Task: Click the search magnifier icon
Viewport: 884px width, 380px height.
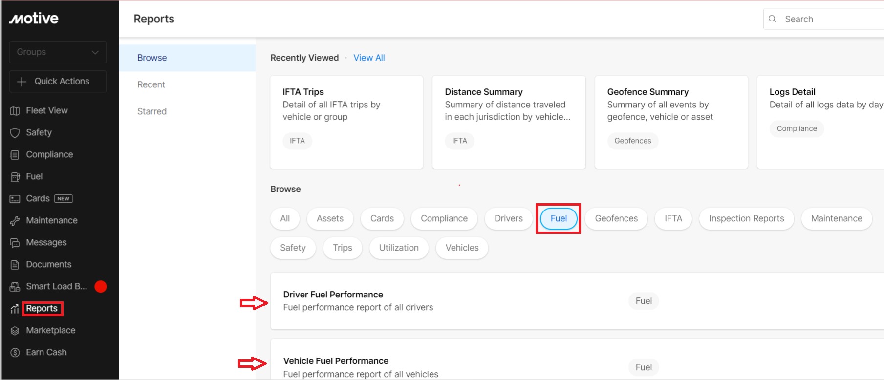Action: coord(773,19)
